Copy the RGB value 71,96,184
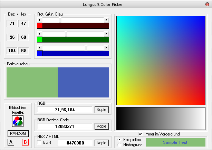 (102, 110)
